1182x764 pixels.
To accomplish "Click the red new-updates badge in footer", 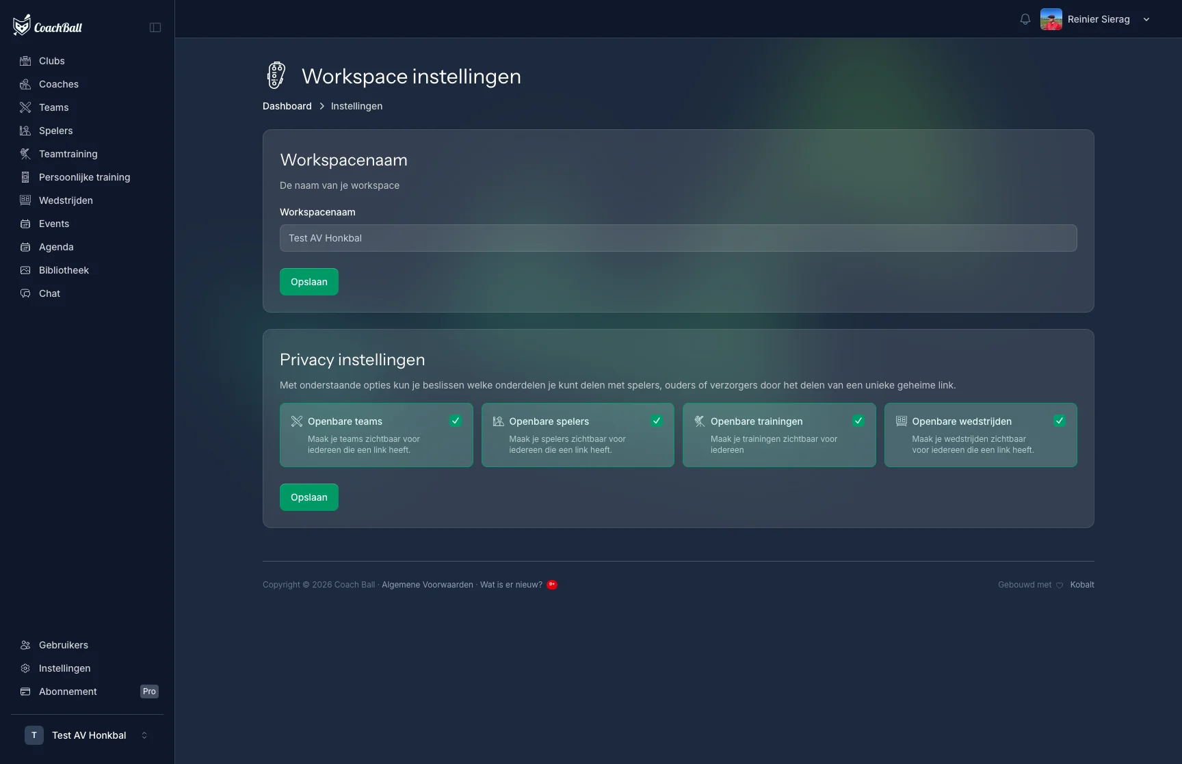I will tap(552, 585).
